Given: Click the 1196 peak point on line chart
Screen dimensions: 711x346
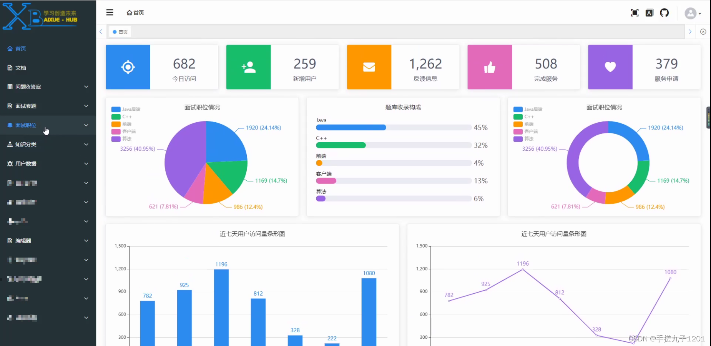Looking at the screenshot, I should pos(523,269).
